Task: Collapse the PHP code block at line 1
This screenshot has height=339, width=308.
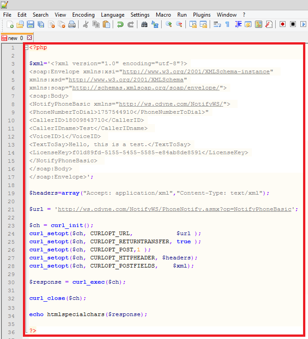Action: [26, 48]
